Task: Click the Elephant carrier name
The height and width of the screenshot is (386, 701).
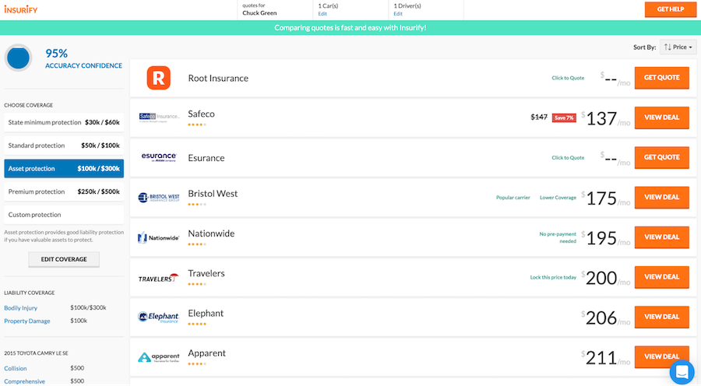Action: pos(206,313)
